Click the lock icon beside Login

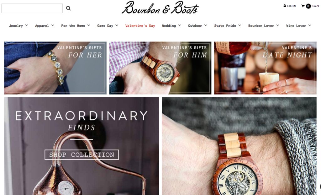[285, 6]
